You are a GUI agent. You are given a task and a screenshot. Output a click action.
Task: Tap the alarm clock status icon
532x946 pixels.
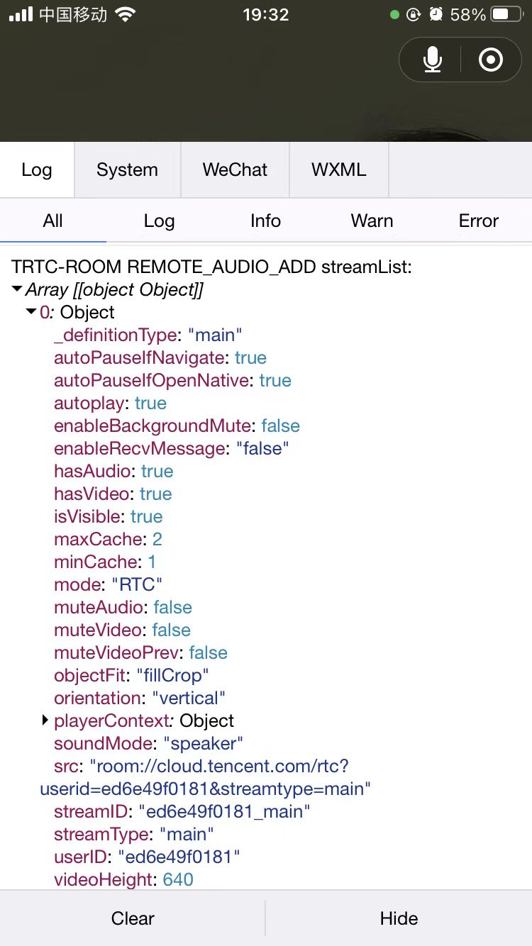[x=436, y=15]
